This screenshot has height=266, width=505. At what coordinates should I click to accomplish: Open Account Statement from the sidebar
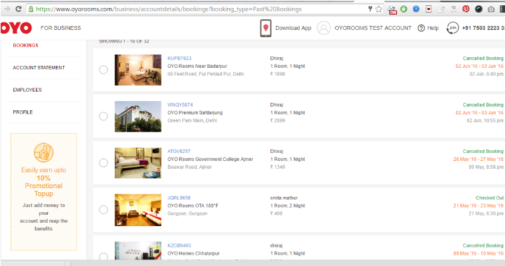coord(39,68)
